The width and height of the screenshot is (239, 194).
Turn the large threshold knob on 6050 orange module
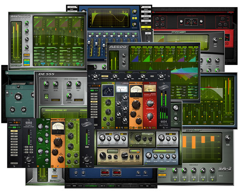58,142
